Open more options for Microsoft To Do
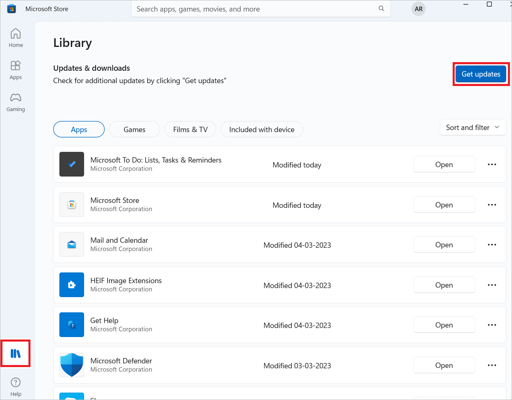 492,164
